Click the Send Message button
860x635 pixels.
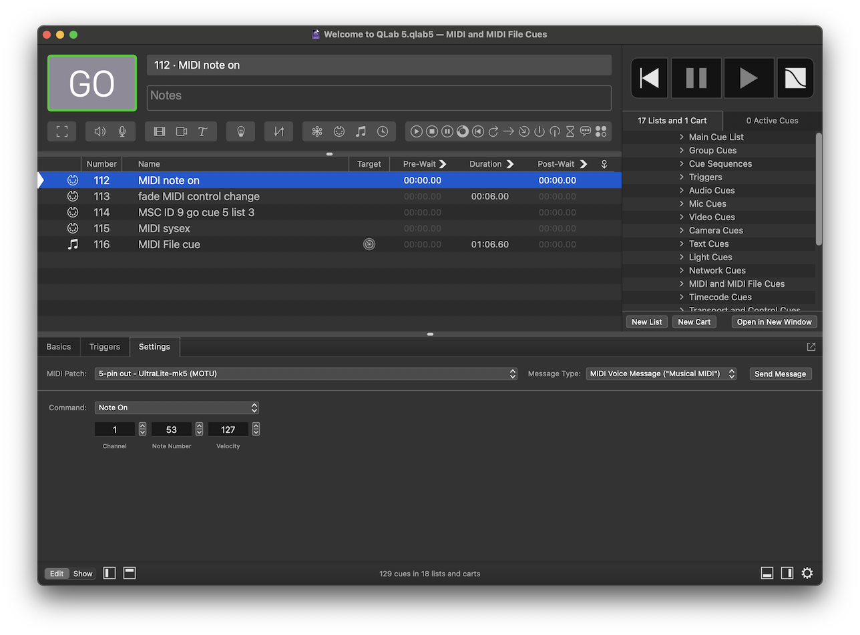coord(779,374)
